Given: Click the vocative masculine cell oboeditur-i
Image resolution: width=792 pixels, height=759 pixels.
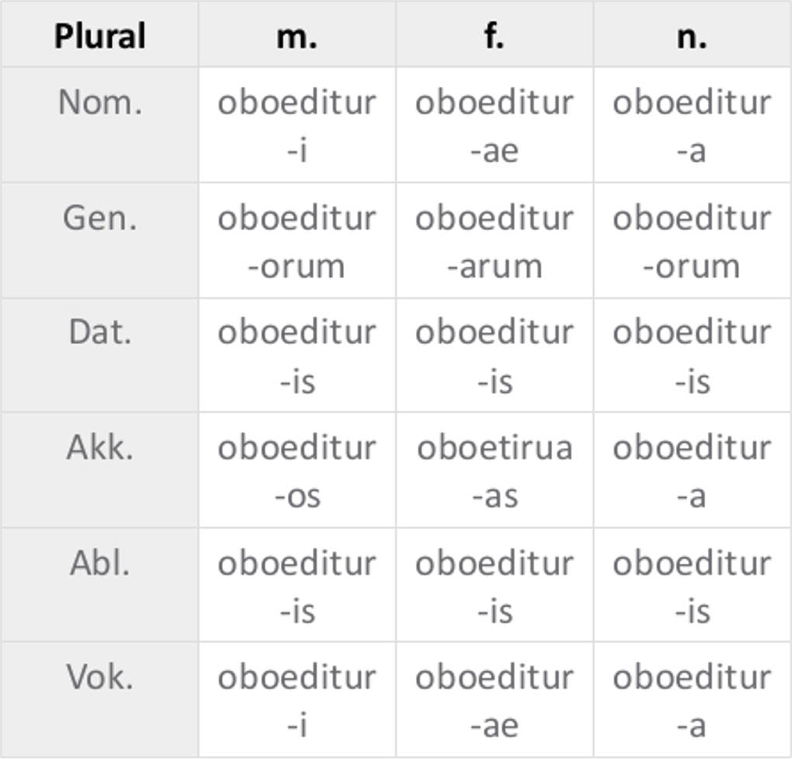Looking at the screenshot, I should 297,701.
